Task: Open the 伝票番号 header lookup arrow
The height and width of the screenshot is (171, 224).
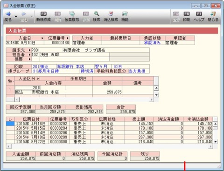Action: click(68, 38)
